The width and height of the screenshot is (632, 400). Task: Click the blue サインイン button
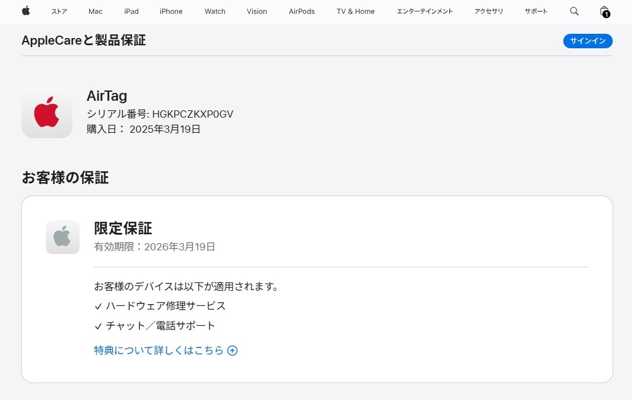point(587,41)
